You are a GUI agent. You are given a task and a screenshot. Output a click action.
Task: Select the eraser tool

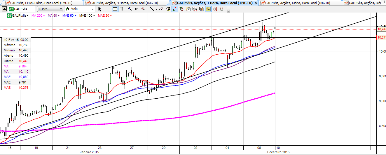(161, 9)
